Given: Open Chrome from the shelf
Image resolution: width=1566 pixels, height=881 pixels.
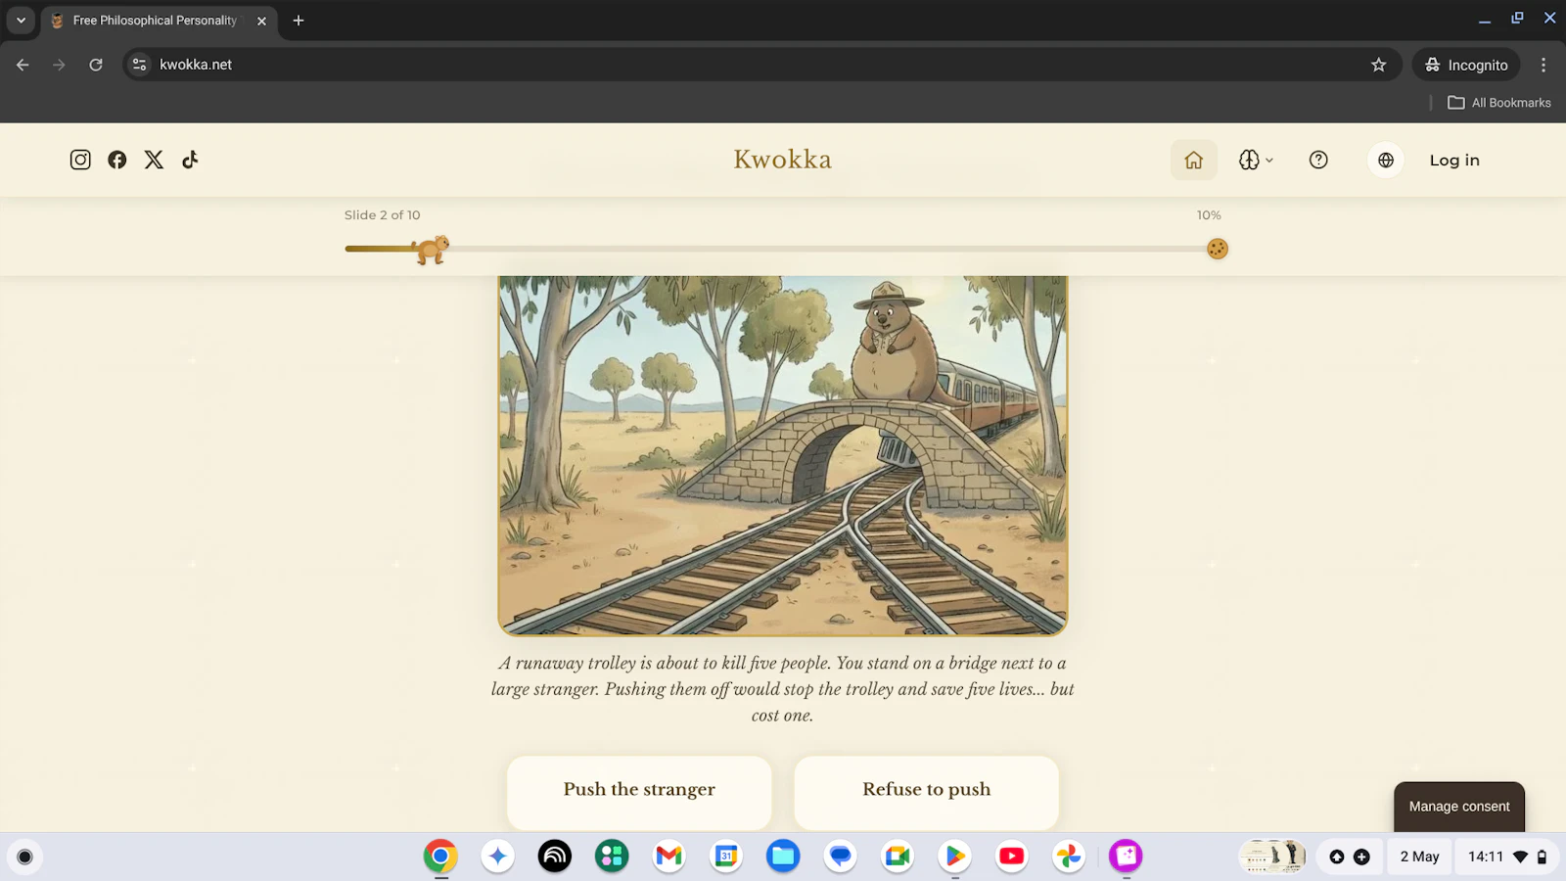Looking at the screenshot, I should (440, 857).
